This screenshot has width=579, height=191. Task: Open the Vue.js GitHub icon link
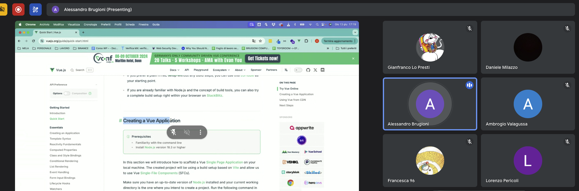tap(308, 70)
